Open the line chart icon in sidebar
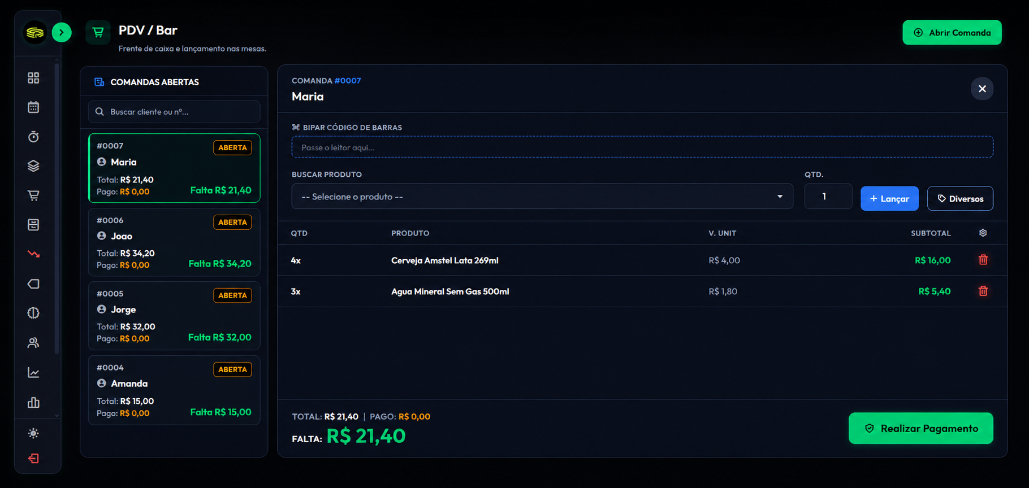1029x488 pixels. [33, 373]
